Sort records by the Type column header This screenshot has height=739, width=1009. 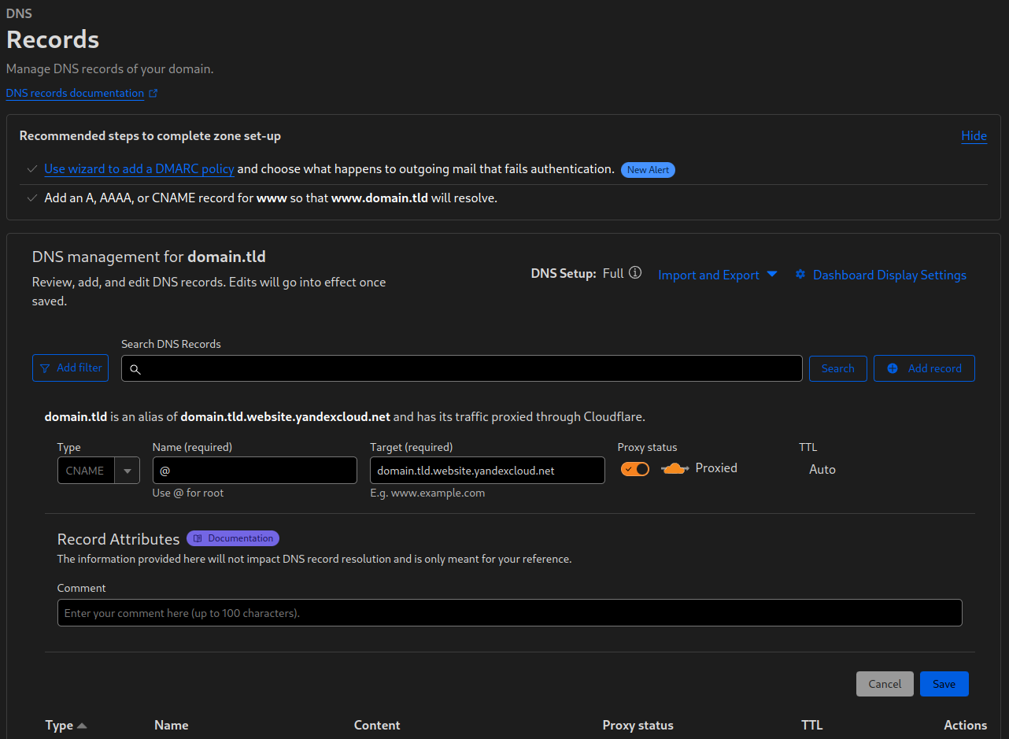point(66,726)
